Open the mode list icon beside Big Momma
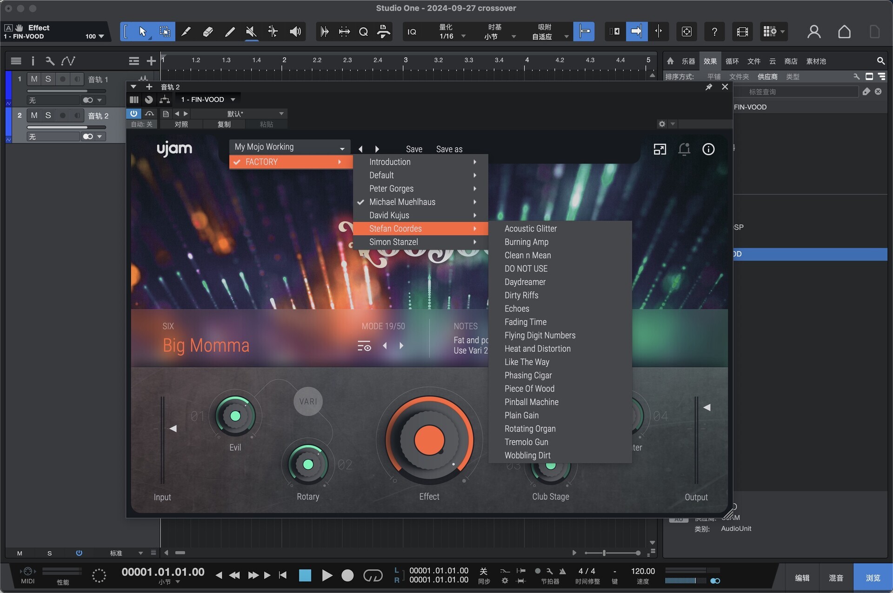This screenshot has width=893, height=593. tap(364, 346)
